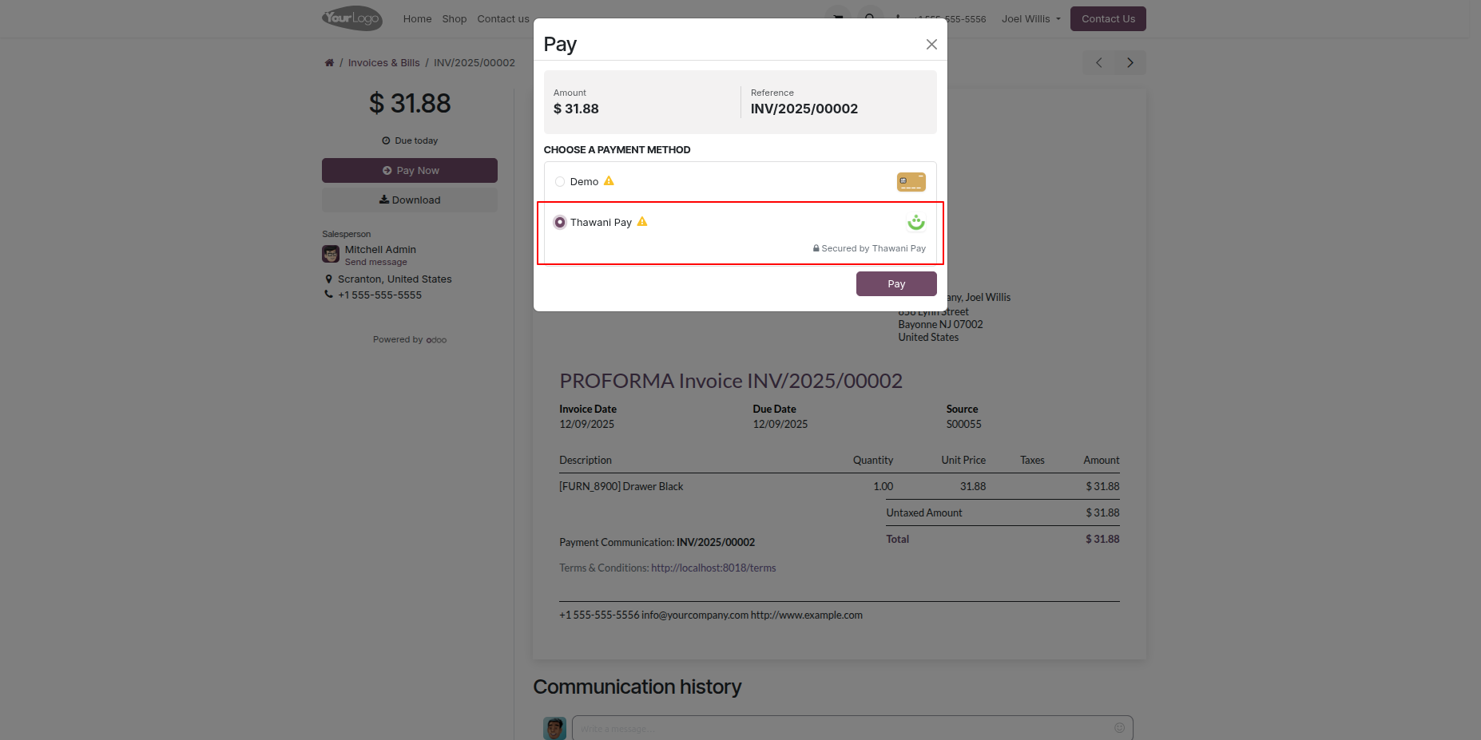Click the Pay Now button

409,171
